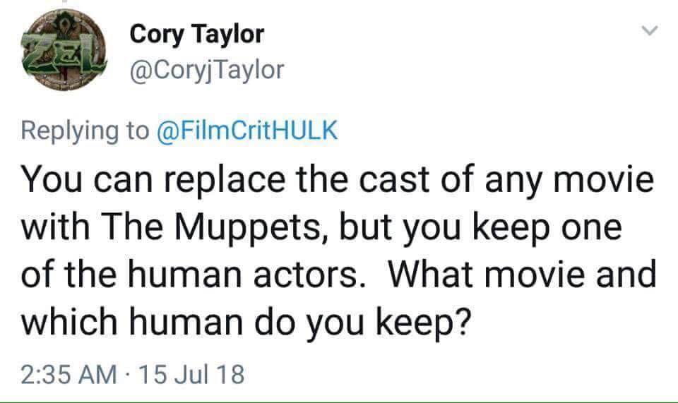
Task: Open the Cory Taylor display name link
Action: pos(197,34)
